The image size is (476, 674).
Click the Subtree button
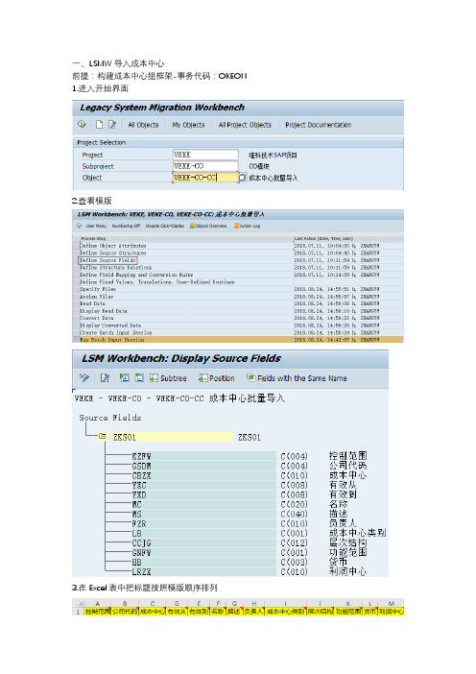point(168,378)
